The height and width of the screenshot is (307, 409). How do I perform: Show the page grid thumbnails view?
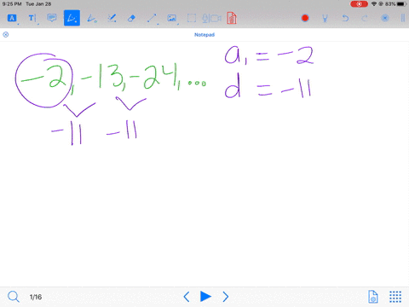click(395, 297)
